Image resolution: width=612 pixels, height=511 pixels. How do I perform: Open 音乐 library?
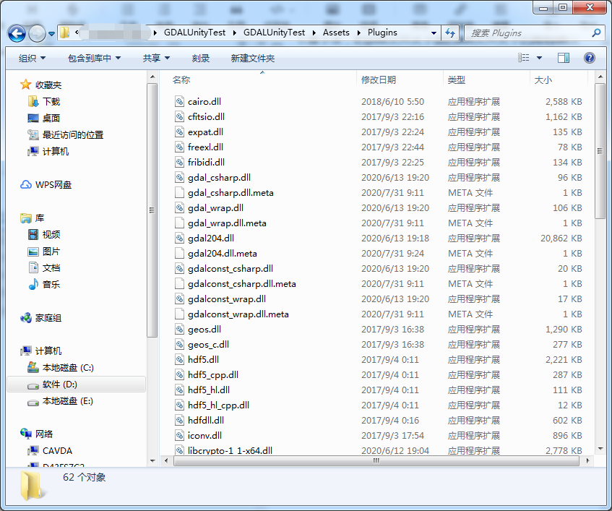click(x=43, y=284)
